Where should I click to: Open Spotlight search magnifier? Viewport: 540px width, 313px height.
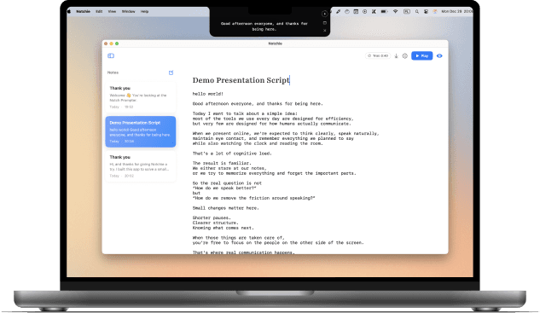tap(417, 11)
